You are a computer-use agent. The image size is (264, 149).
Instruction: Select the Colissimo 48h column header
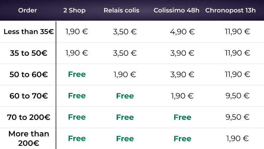coord(177,10)
